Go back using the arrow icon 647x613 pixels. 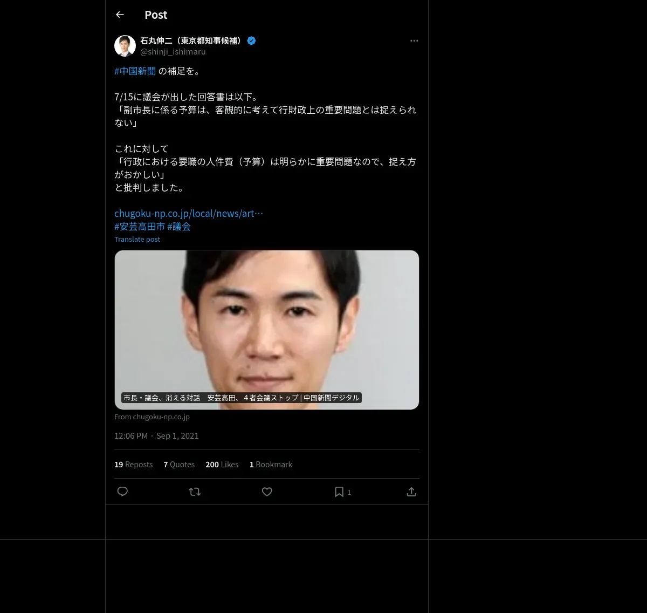pos(120,15)
